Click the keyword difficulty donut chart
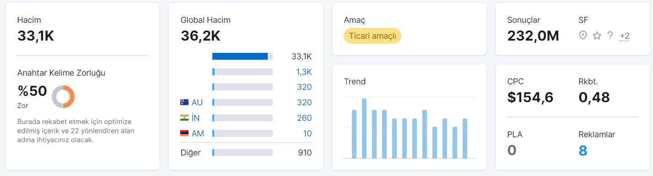653x176 pixels. [x=63, y=97]
